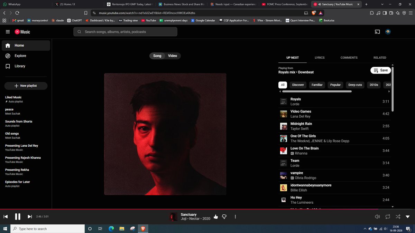415x233 pixels.
Task: Pause the current song
Action: pos(18,217)
